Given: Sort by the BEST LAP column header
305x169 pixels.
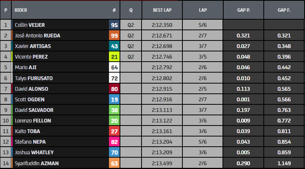Looking at the screenshot, I should [x=162, y=10].
